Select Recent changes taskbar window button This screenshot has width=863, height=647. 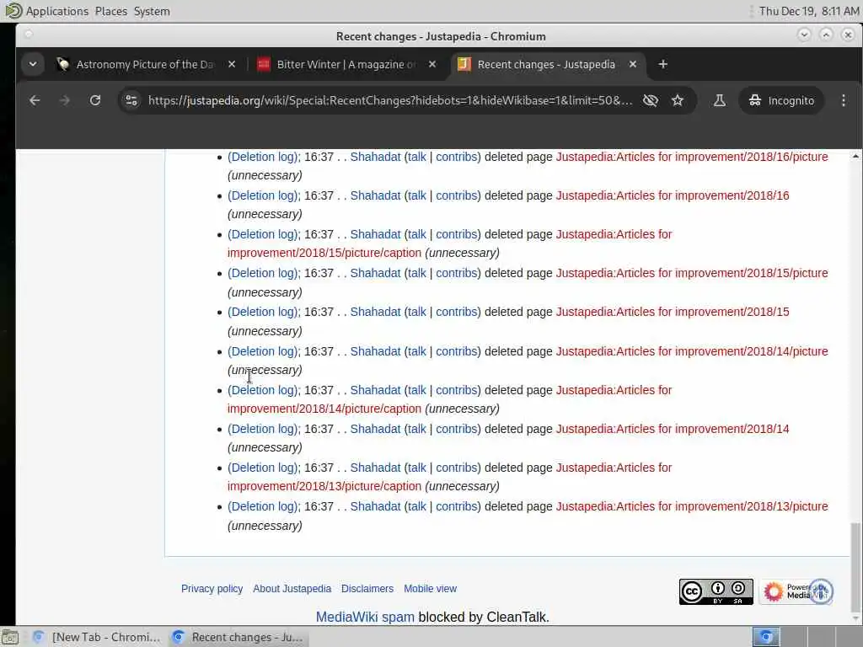tap(238, 637)
